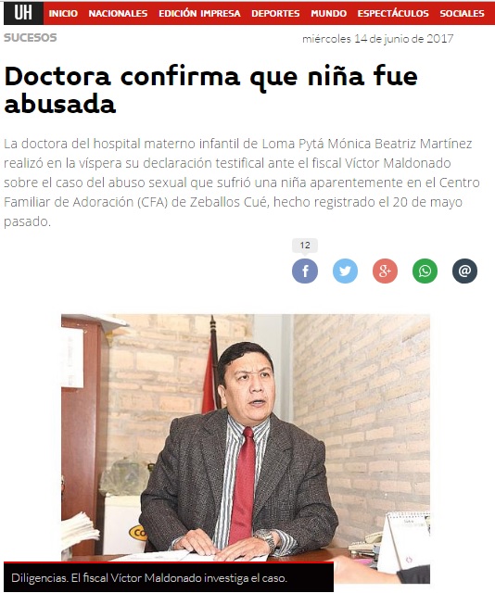Open the Edición Impresa menu
The width and height of the screenshot is (495, 593).
click(x=199, y=13)
